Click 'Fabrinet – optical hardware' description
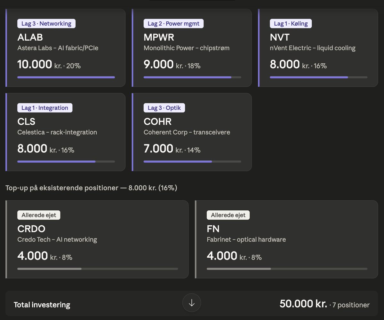This screenshot has height=320, width=384. click(246, 239)
